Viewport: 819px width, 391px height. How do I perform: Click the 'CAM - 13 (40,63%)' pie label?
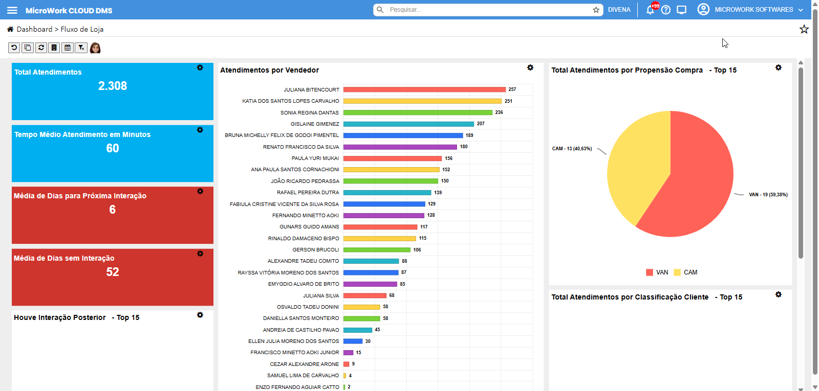click(572, 149)
